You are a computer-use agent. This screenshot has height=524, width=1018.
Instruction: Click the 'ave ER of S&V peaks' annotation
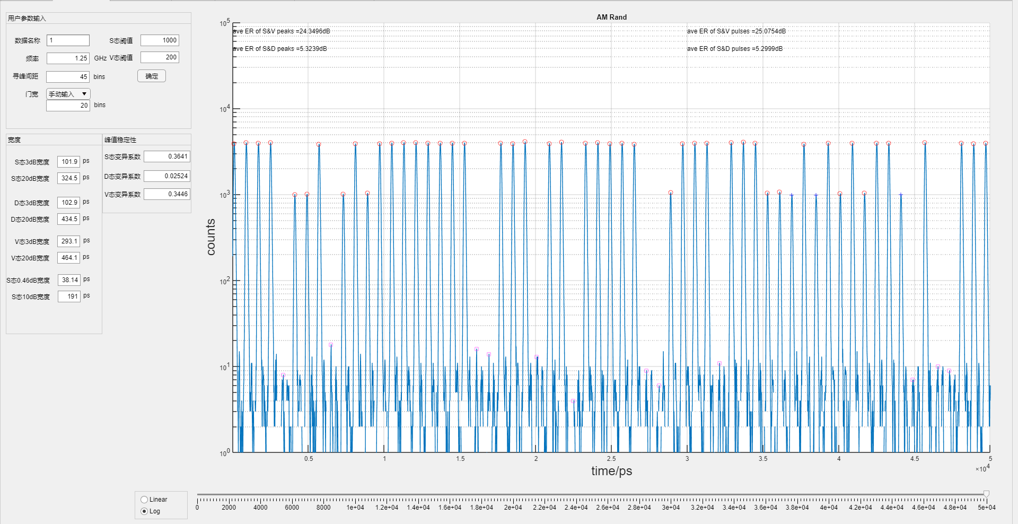tap(282, 31)
